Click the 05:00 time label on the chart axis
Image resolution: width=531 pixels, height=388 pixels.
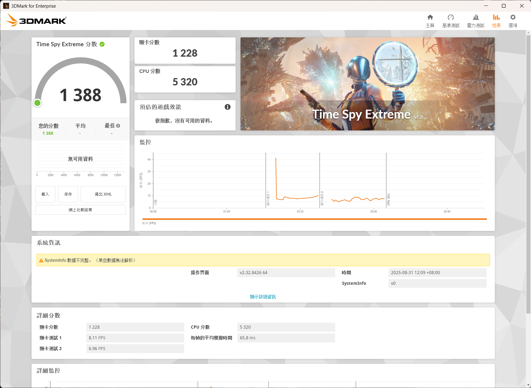(x=374, y=212)
